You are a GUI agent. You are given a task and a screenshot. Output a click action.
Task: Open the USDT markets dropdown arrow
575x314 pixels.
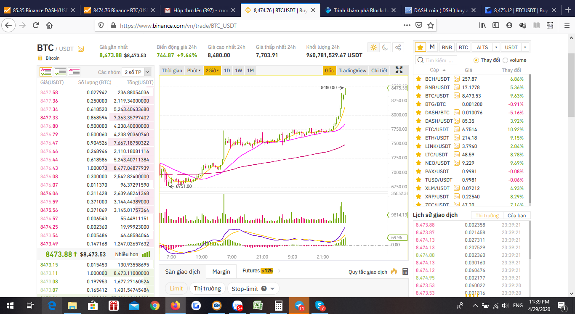[525, 47]
